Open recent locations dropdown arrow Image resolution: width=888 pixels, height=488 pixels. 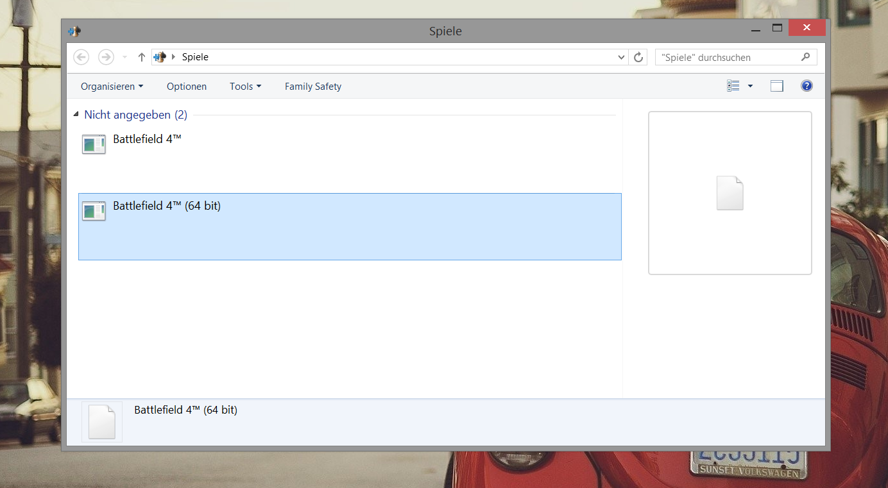[x=124, y=57]
